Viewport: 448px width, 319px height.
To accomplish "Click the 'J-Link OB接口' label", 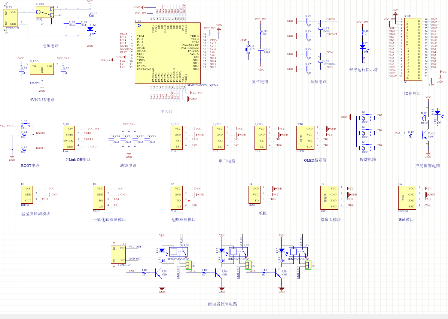I will tap(78, 160).
